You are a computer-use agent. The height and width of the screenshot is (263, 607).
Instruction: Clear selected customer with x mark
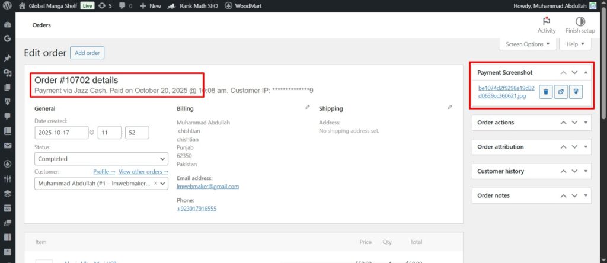coord(156,184)
